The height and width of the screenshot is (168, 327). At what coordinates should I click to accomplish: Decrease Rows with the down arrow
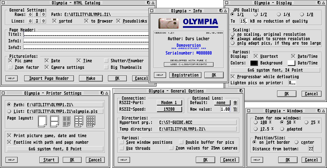tap(30, 14)
